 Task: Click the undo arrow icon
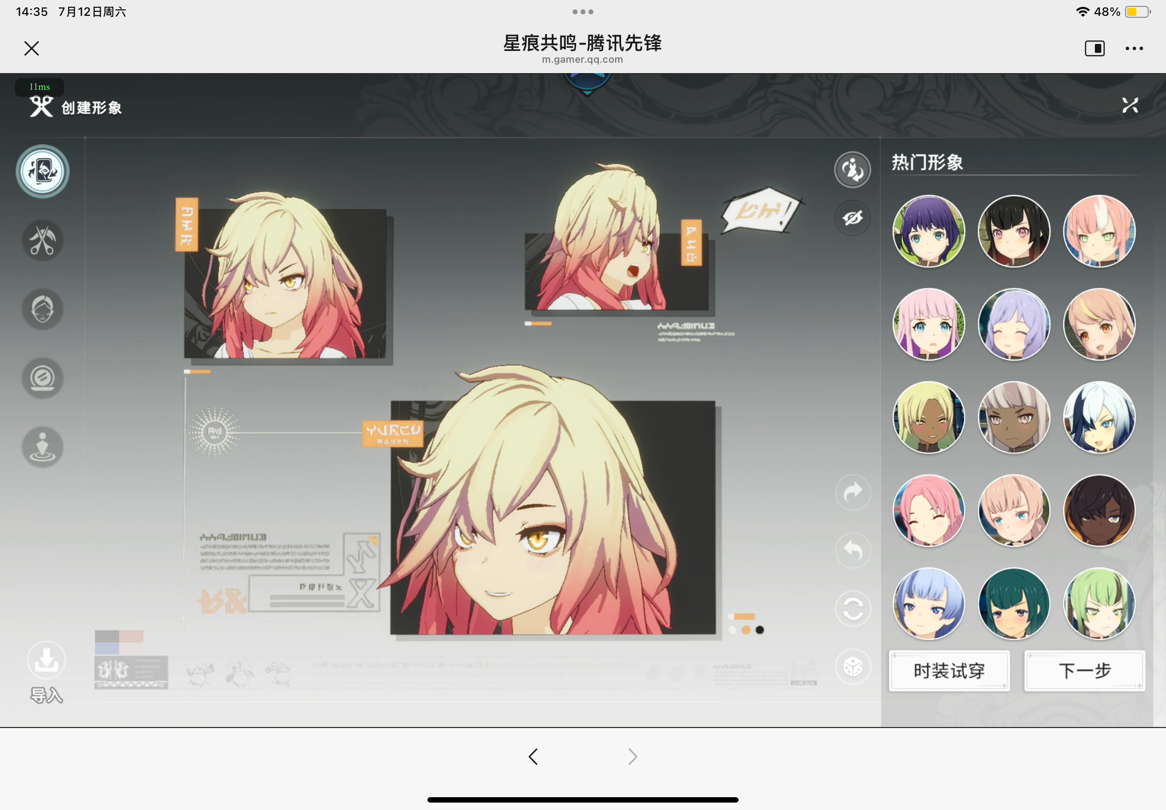click(853, 551)
